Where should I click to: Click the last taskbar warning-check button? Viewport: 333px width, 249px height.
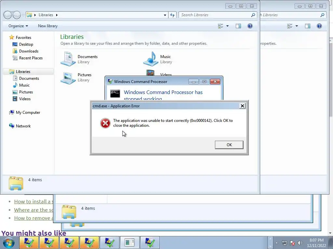(x=150, y=243)
